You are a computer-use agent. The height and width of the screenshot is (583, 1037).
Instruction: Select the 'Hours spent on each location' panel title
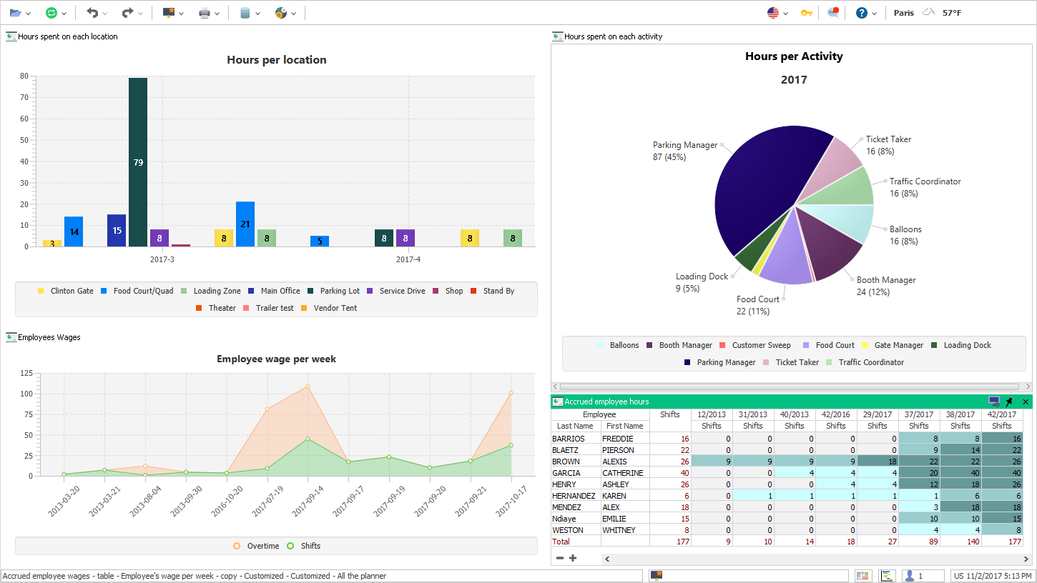click(67, 36)
